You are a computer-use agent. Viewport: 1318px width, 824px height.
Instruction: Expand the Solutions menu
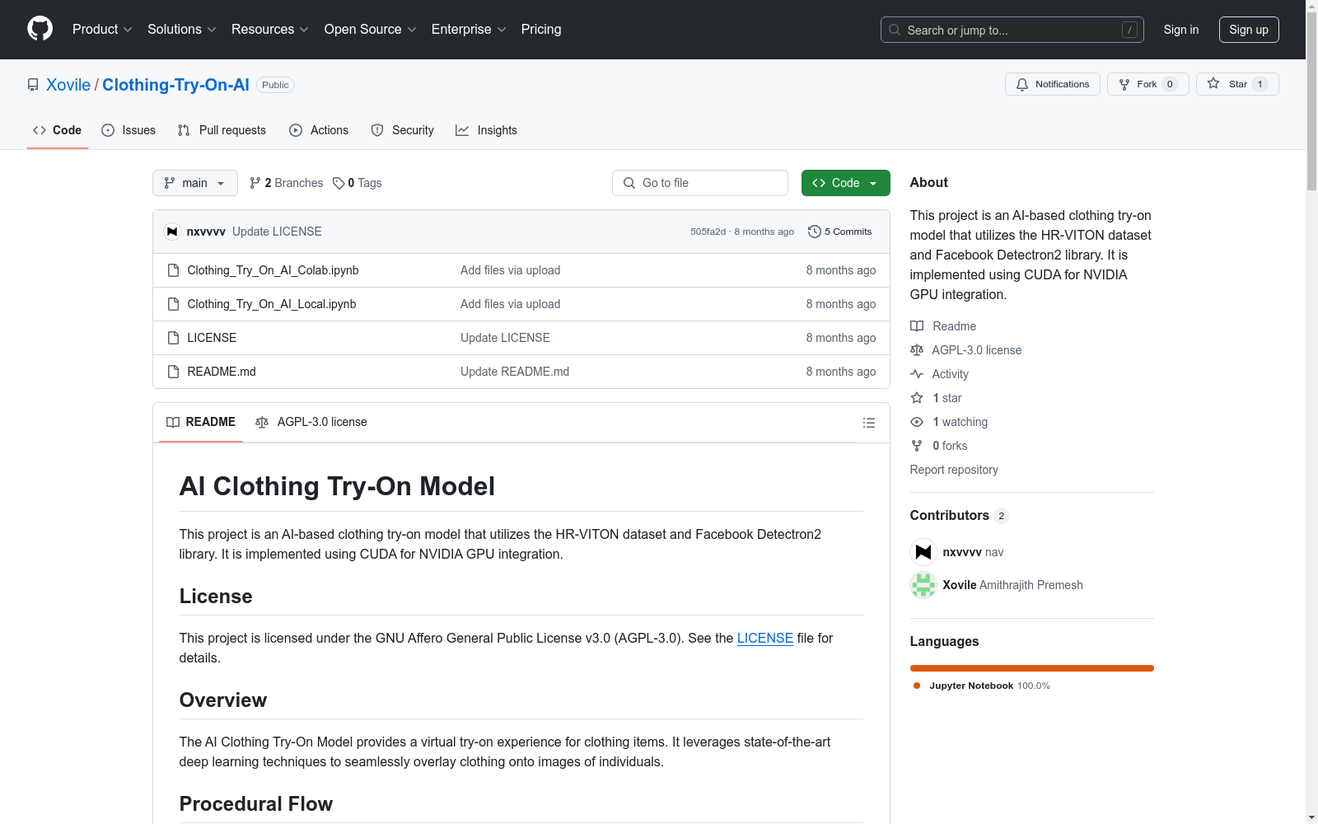[182, 30]
